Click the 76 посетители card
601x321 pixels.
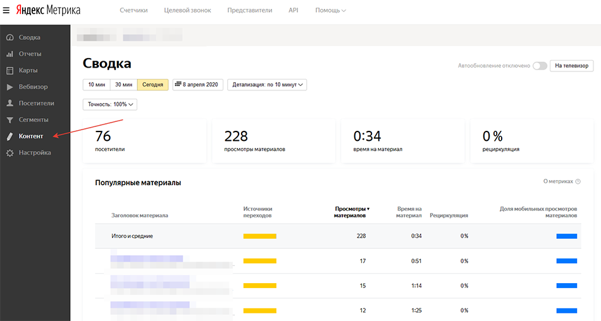tap(144, 140)
